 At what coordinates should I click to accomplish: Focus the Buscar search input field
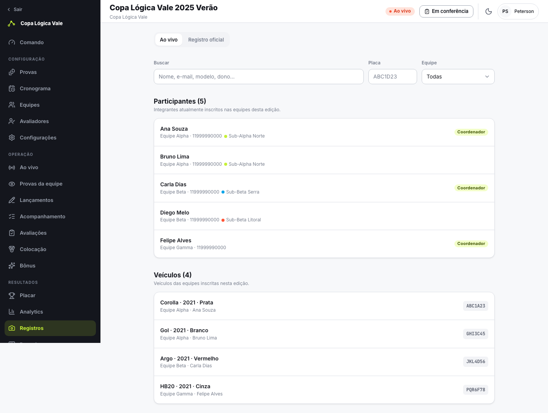(x=259, y=77)
